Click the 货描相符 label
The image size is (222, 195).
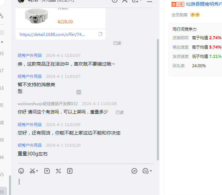click(181, 38)
